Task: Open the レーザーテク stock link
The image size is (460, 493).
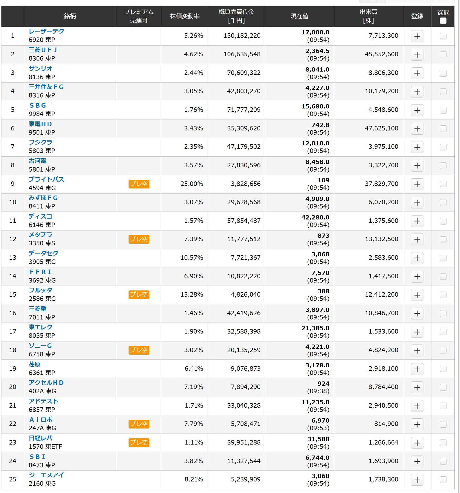Action: (46, 31)
